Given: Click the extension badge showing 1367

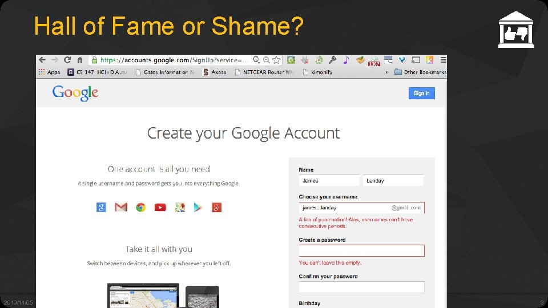Looking at the screenshot, I should pos(374,62).
